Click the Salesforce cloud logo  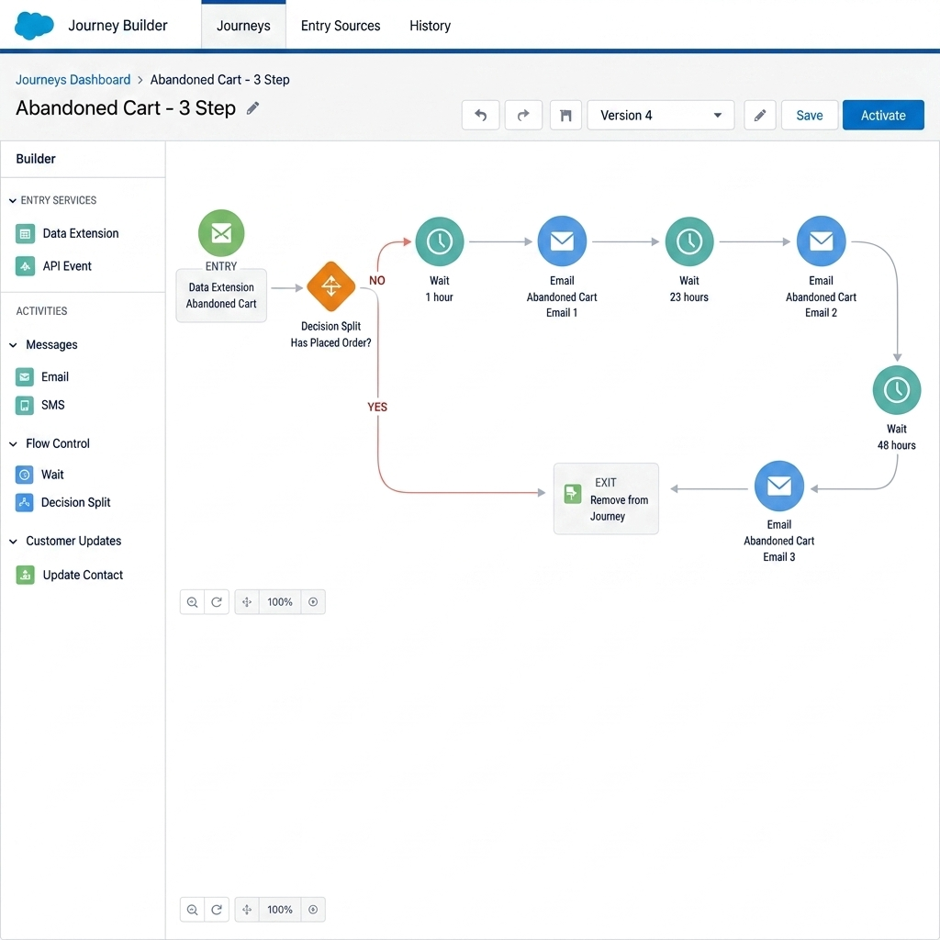[x=34, y=26]
